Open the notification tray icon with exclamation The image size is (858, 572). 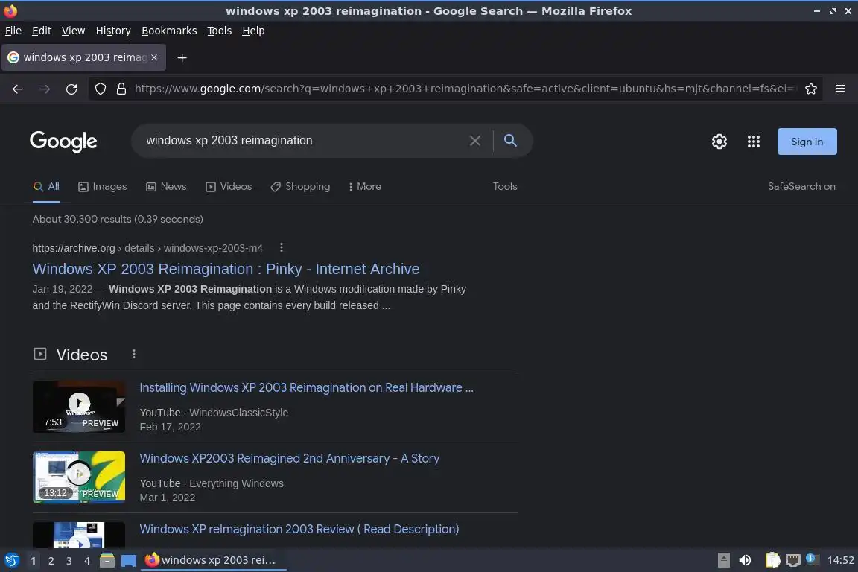click(812, 559)
